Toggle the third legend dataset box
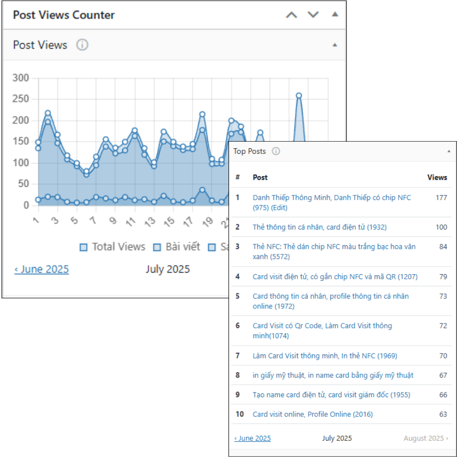Viewport: 457px width, 457px height. coord(212,247)
